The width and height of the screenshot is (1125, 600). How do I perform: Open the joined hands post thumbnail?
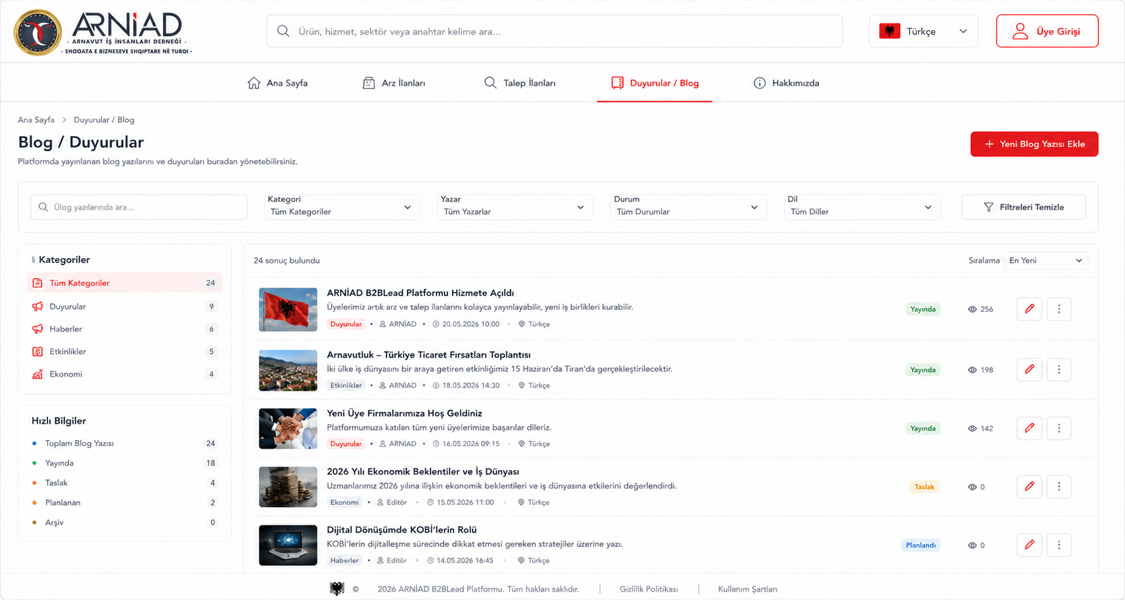(x=288, y=428)
